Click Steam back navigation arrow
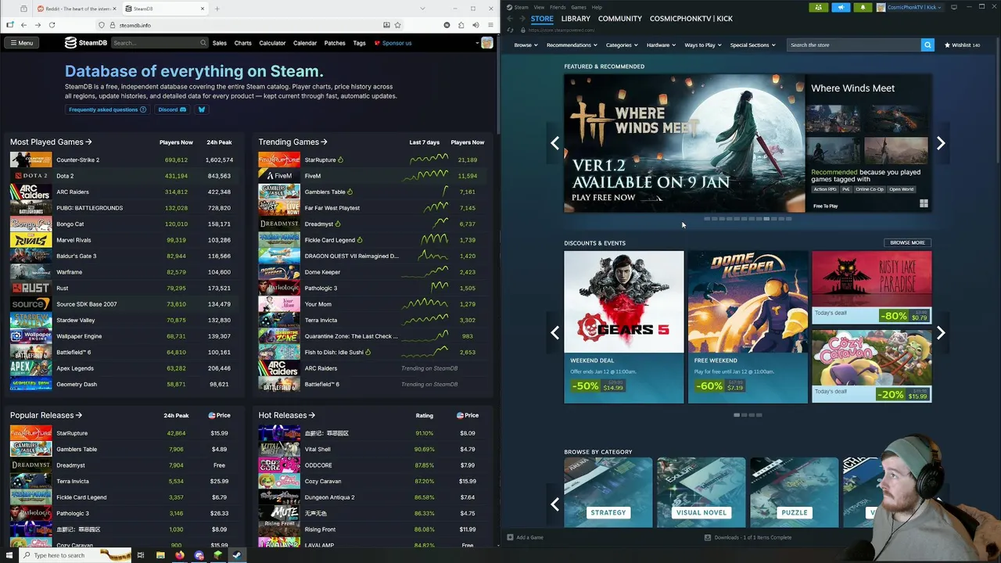Image resolution: width=1001 pixels, height=563 pixels. pos(510,19)
